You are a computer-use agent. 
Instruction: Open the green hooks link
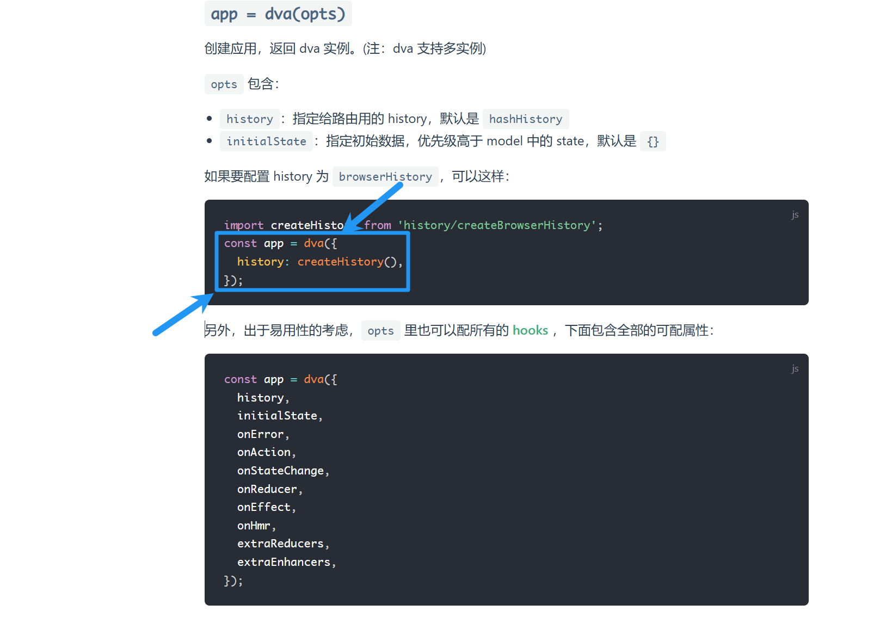[530, 330]
